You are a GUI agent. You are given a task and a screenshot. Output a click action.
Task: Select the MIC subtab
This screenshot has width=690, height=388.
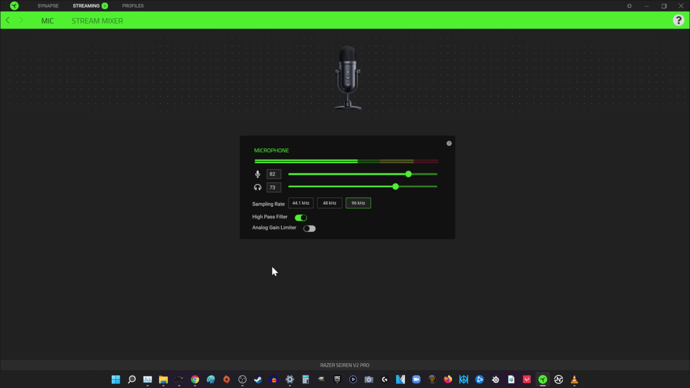pyautogui.click(x=47, y=21)
